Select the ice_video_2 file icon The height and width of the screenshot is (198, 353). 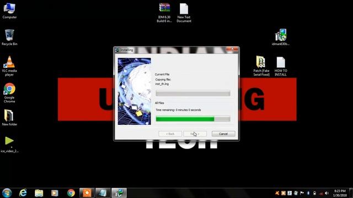pos(9,144)
